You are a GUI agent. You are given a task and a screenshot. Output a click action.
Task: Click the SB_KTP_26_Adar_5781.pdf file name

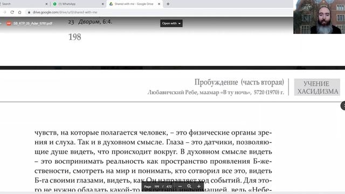[x=33, y=23]
